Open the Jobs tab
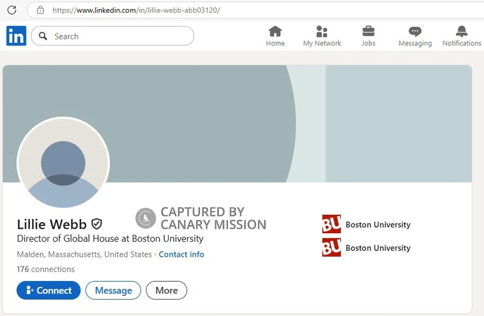484x316 pixels. (x=368, y=36)
